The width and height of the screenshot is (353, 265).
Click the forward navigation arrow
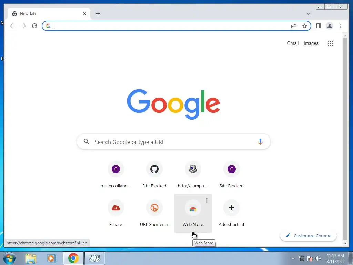point(23,26)
